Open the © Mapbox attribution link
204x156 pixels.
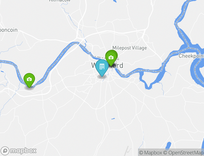pyautogui.click(x=150, y=152)
